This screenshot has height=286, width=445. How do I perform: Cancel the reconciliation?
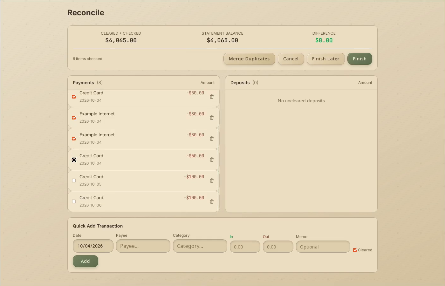[291, 59]
